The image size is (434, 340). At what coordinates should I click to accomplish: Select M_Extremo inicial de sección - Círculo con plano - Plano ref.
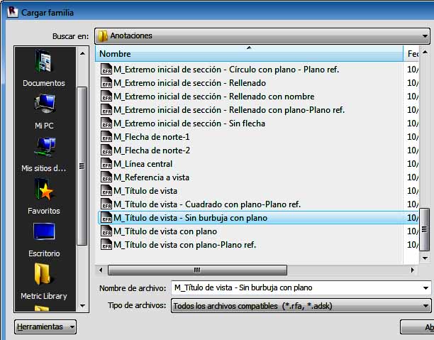226,70
